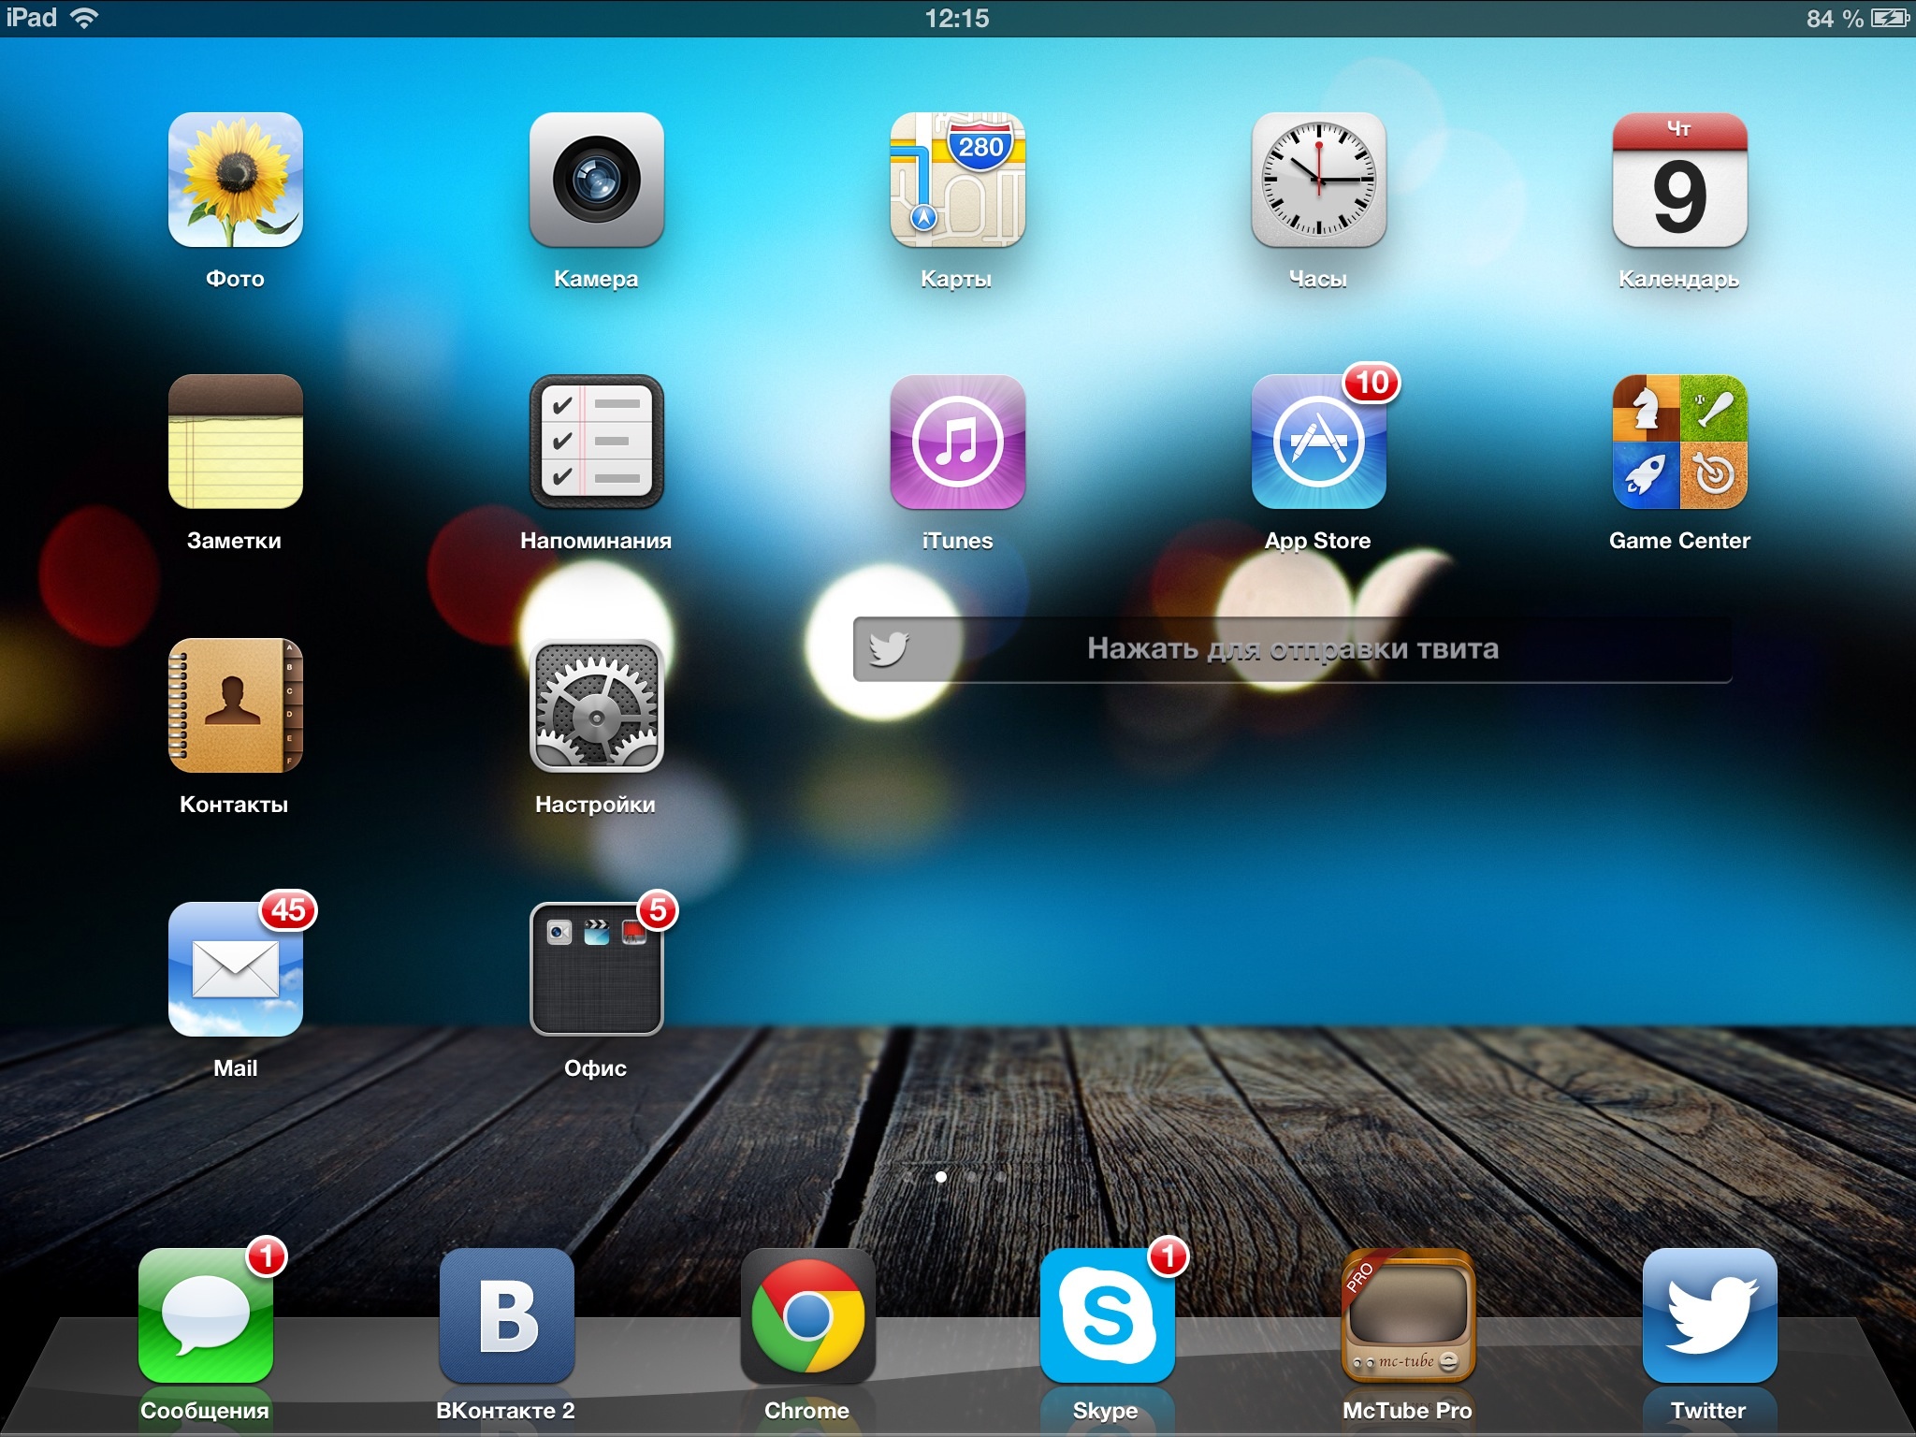1916x1437 pixels.
Task: Open the Контакты address book
Action: (x=235, y=705)
